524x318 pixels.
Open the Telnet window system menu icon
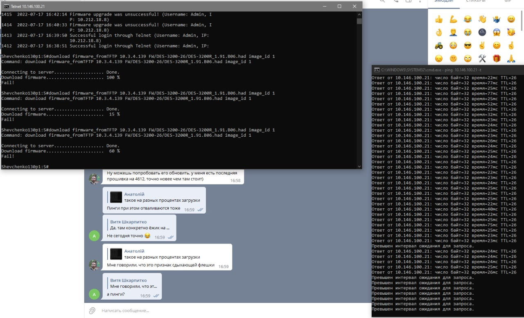6,7
